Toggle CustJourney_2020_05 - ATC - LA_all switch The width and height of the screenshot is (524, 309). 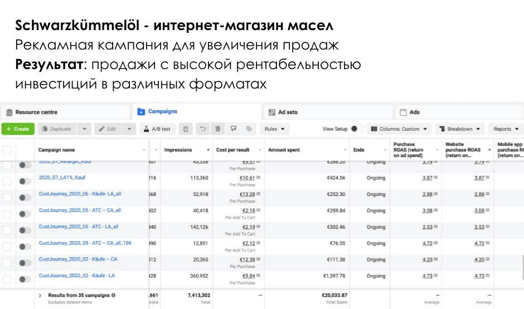pyautogui.click(x=25, y=230)
